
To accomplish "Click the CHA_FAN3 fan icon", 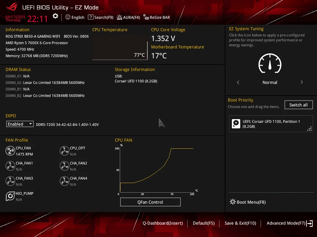I will click(10, 181).
